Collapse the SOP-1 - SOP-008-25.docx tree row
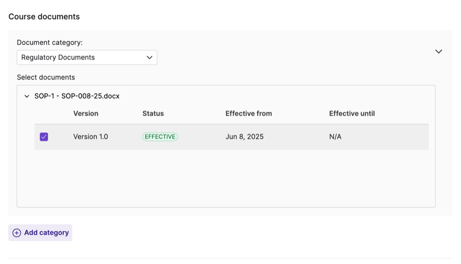Viewport: 461px width, 264px height. click(27, 96)
